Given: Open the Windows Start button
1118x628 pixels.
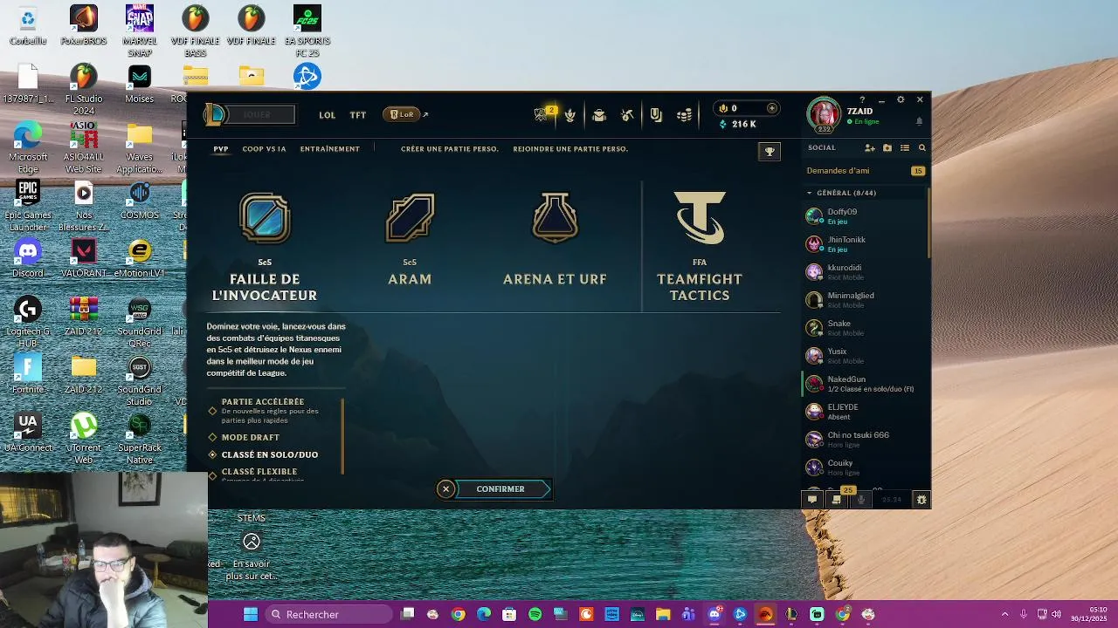Looking at the screenshot, I should (x=251, y=615).
